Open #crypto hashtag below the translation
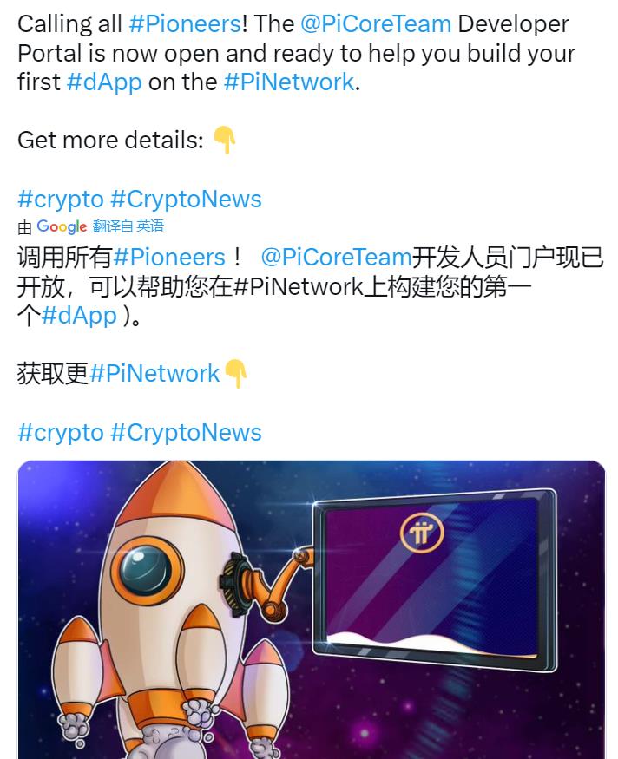The image size is (618, 759). click(61, 432)
